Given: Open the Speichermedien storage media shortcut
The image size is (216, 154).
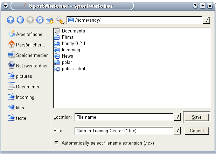Looking at the screenshot, I should click(28, 55).
